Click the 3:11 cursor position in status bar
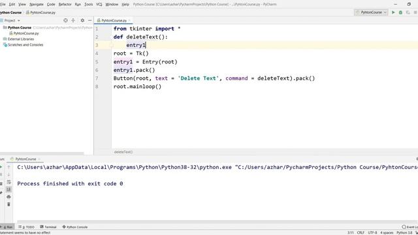Viewport: 418px width, 235px height. (x=351, y=232)
